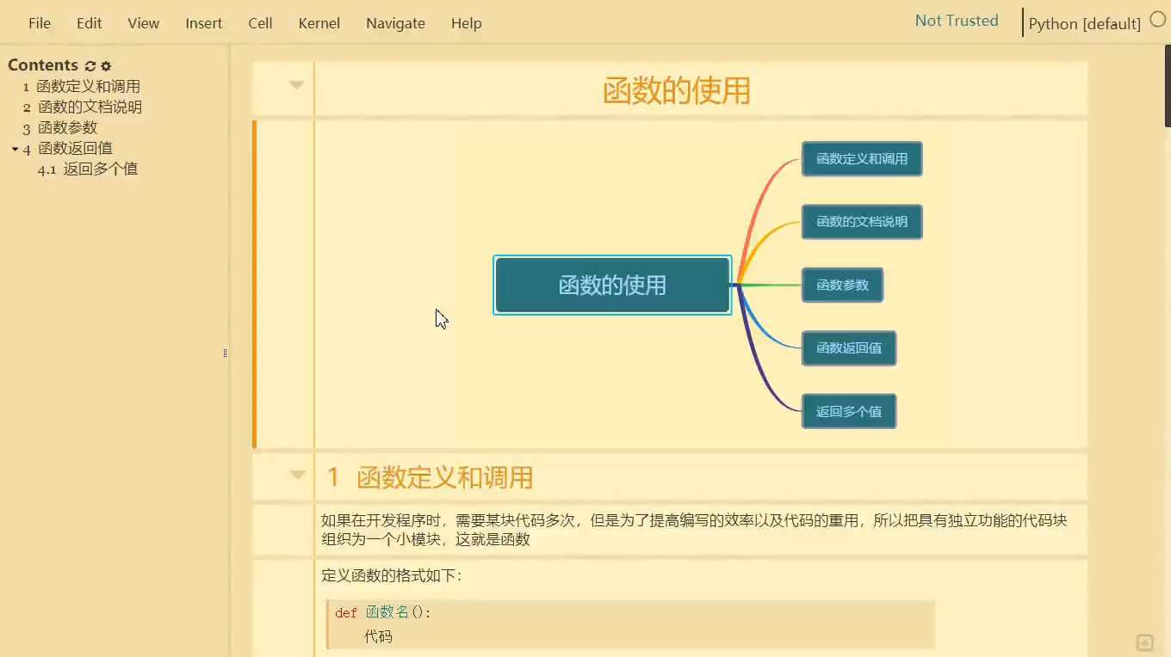Open the Help menu
The height and width of the screenshot is (657, 1171).
(467, 23)
